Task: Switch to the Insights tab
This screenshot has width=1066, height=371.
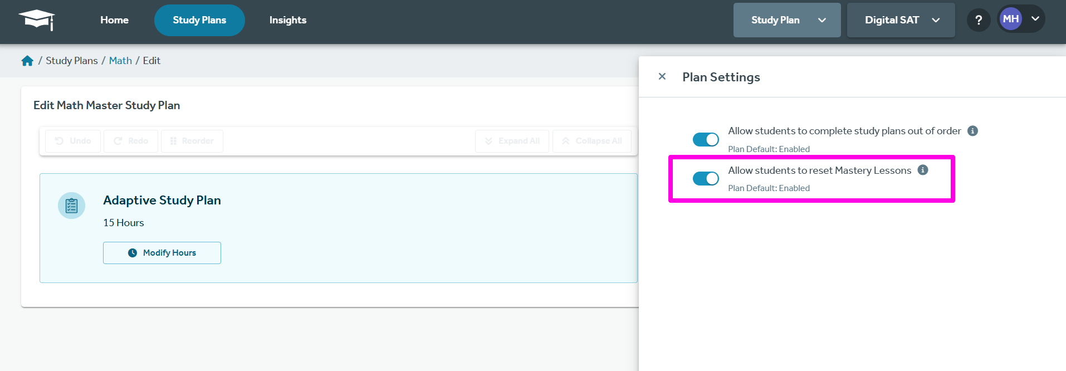Action: [x=287, y=20]
